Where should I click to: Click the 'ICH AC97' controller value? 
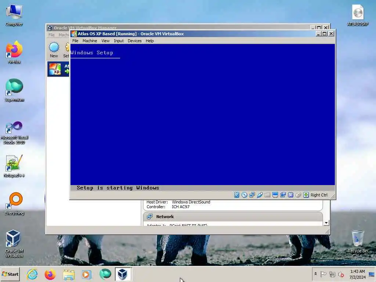coord(181,207)
